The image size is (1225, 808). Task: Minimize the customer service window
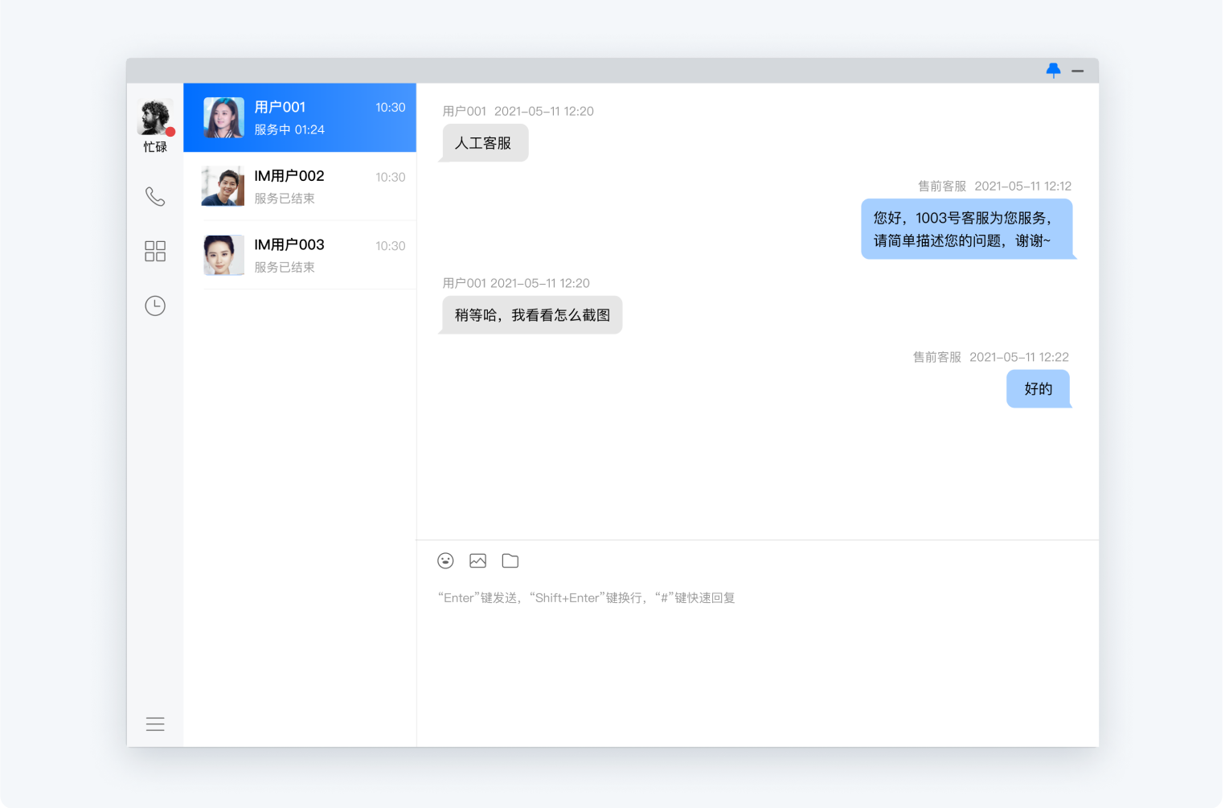click(x=1077, y=71)
